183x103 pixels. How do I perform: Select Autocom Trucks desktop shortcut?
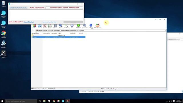tap(3, 24)
